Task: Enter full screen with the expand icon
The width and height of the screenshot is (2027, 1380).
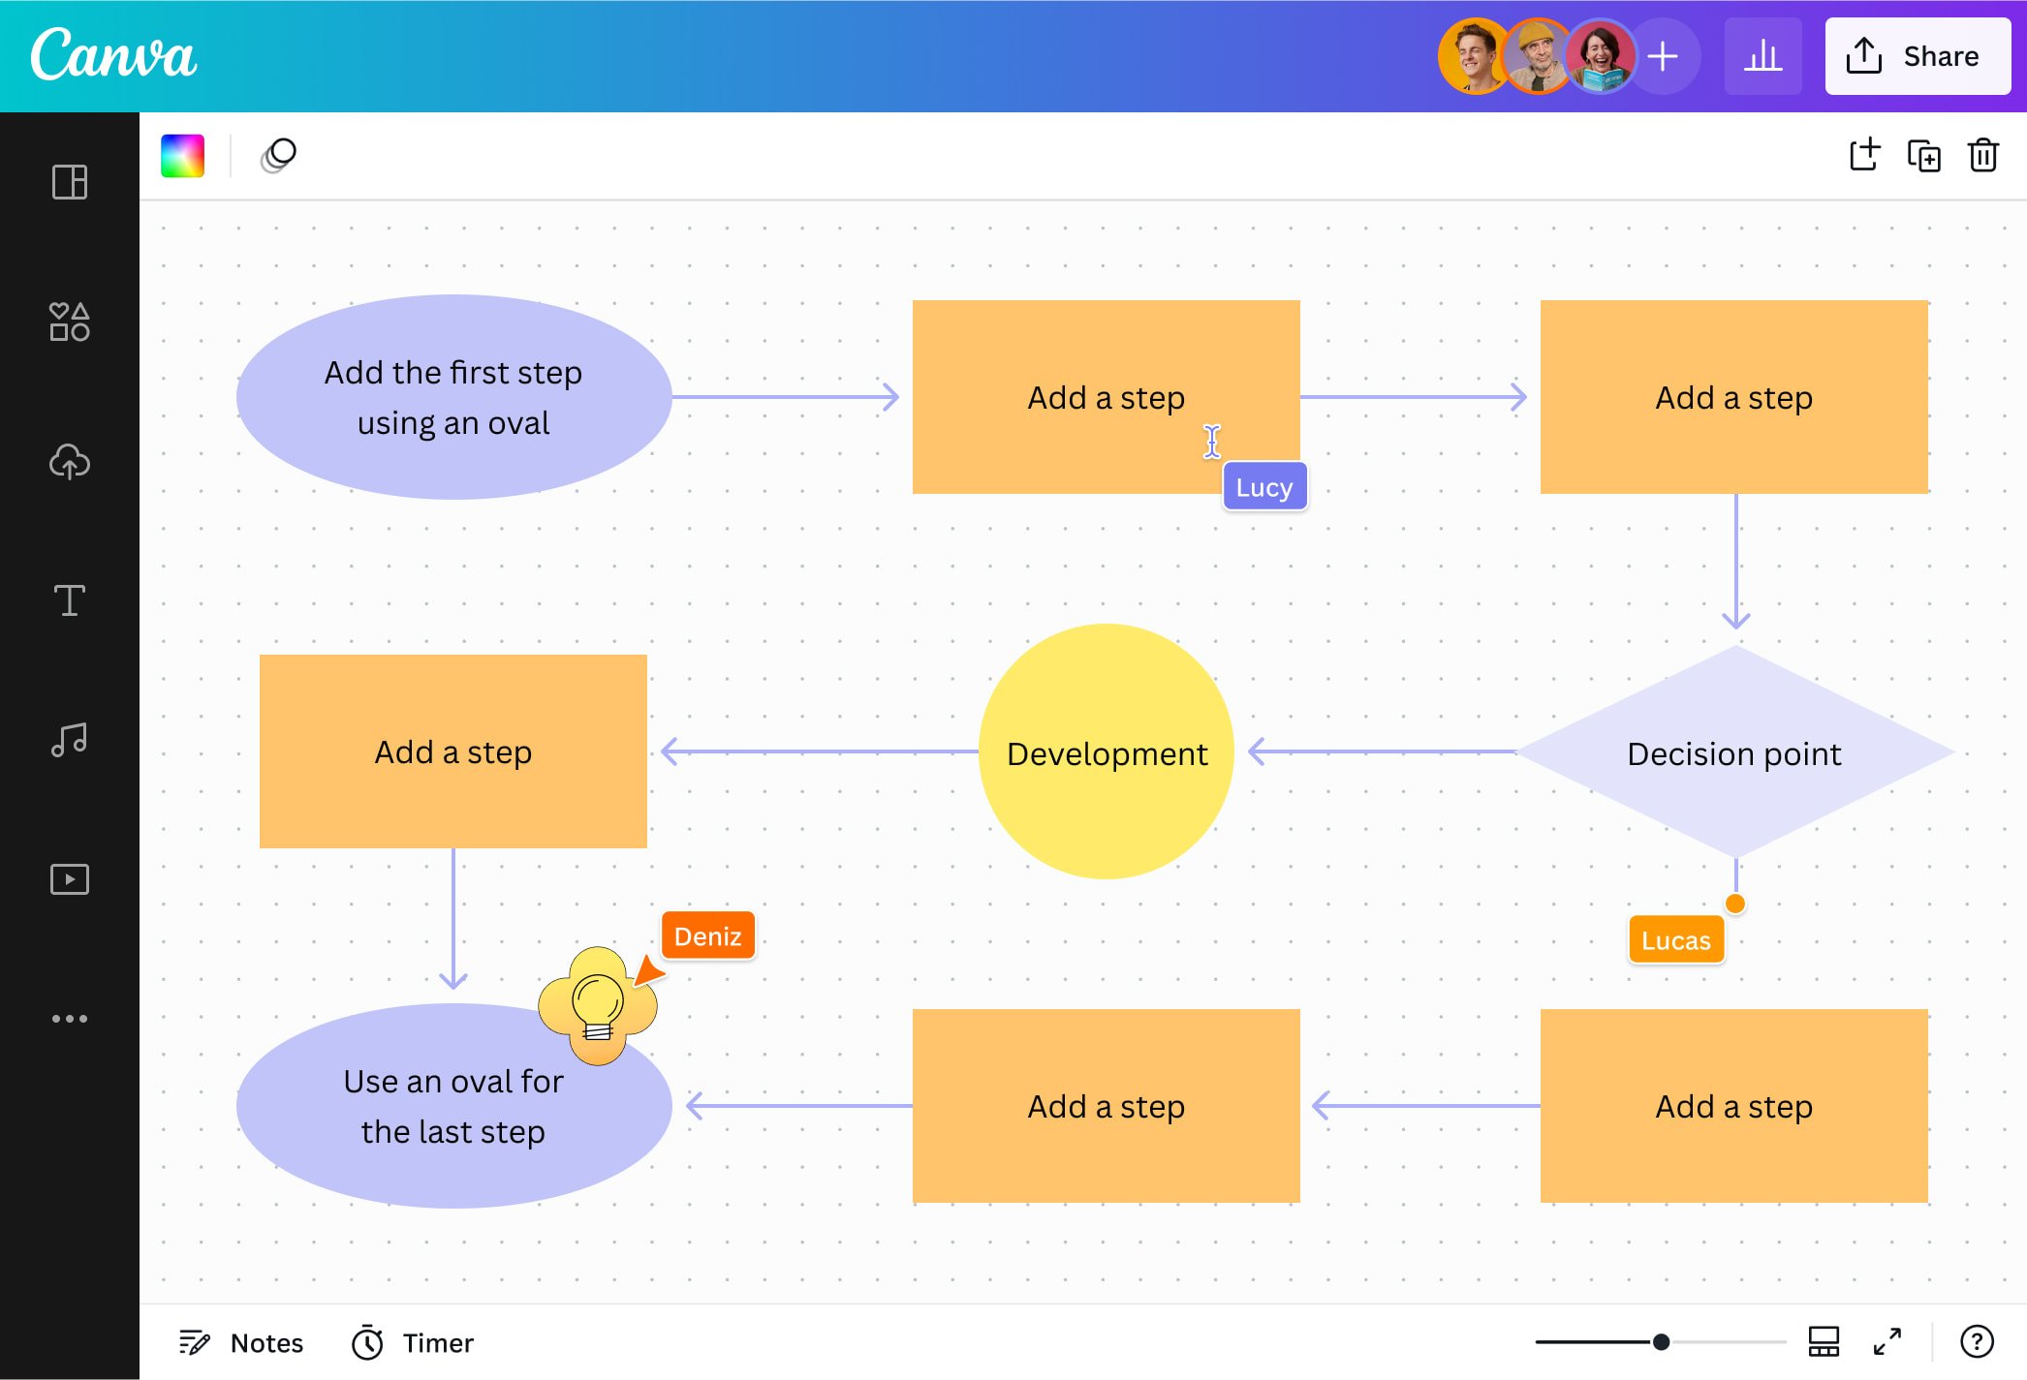Action: coord(1887,1342)
